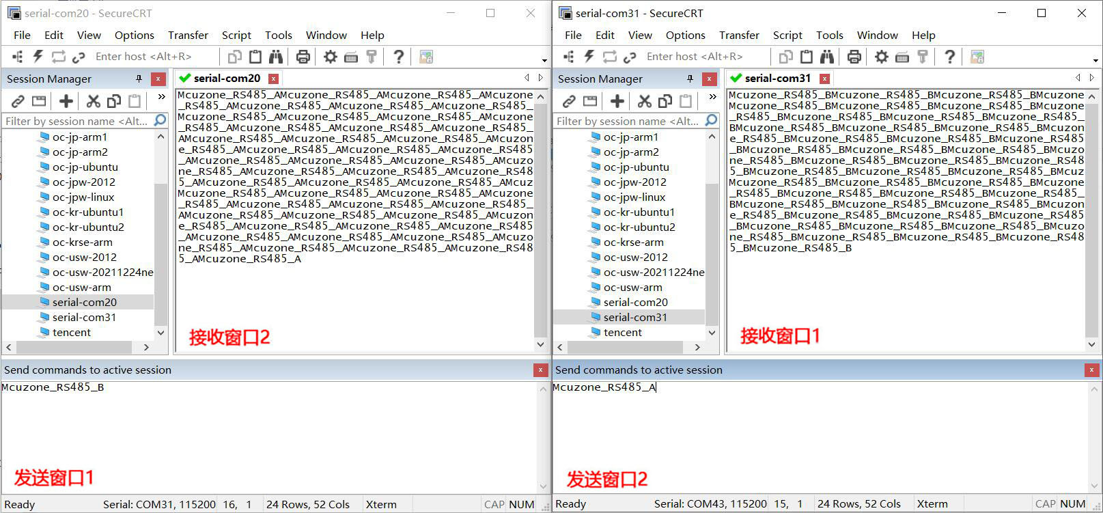Viewport: 1103px width, 513px height.
Task: Expand Session Manager toolbar chevron in serial-com20 window
Action: (161, 97)
